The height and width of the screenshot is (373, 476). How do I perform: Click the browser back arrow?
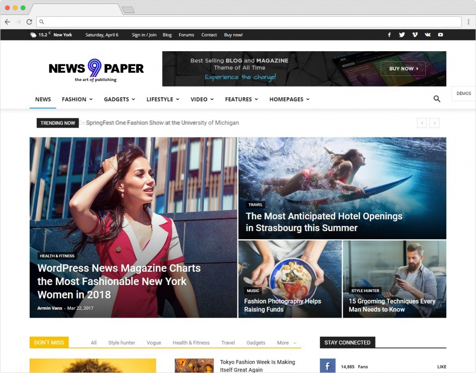tap(7, 22)
